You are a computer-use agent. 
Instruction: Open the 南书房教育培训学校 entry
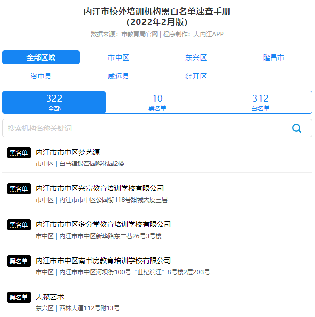pyautogui.click(x=103, y=261)
